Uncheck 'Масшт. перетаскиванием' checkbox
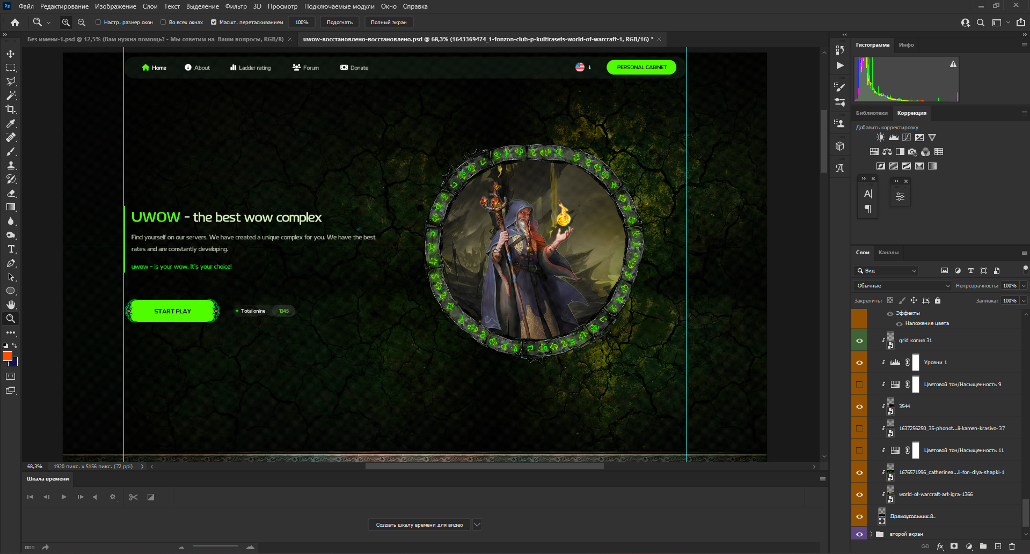Image resolution: width=1030 pixels, height=554 pixels. tap(214, 23)
